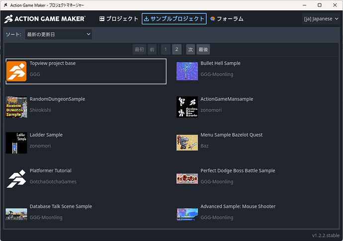Go to 次 page
Screen dimensions: 343x241
[x=190, y=49]
